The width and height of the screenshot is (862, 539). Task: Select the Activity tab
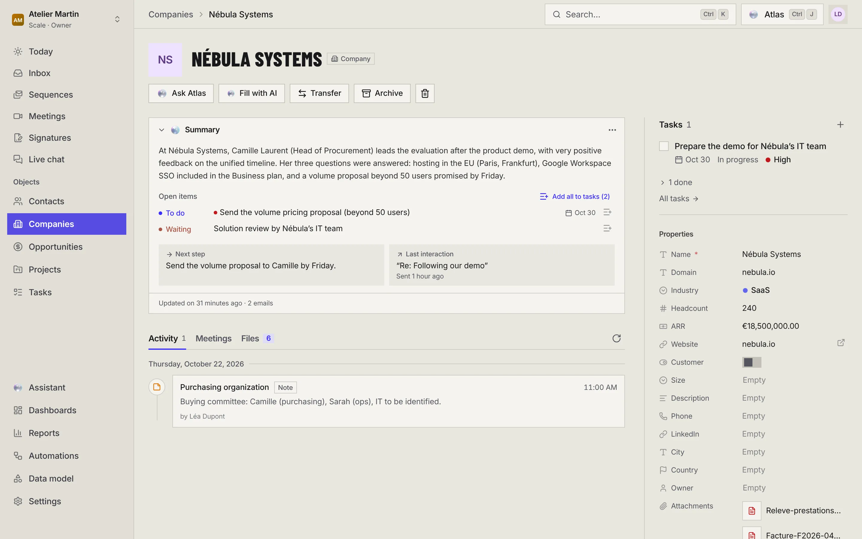pyautogui.click(x=167, y=338)
